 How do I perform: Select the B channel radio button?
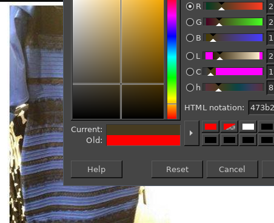pyautogui.click(x=190, y=38)
